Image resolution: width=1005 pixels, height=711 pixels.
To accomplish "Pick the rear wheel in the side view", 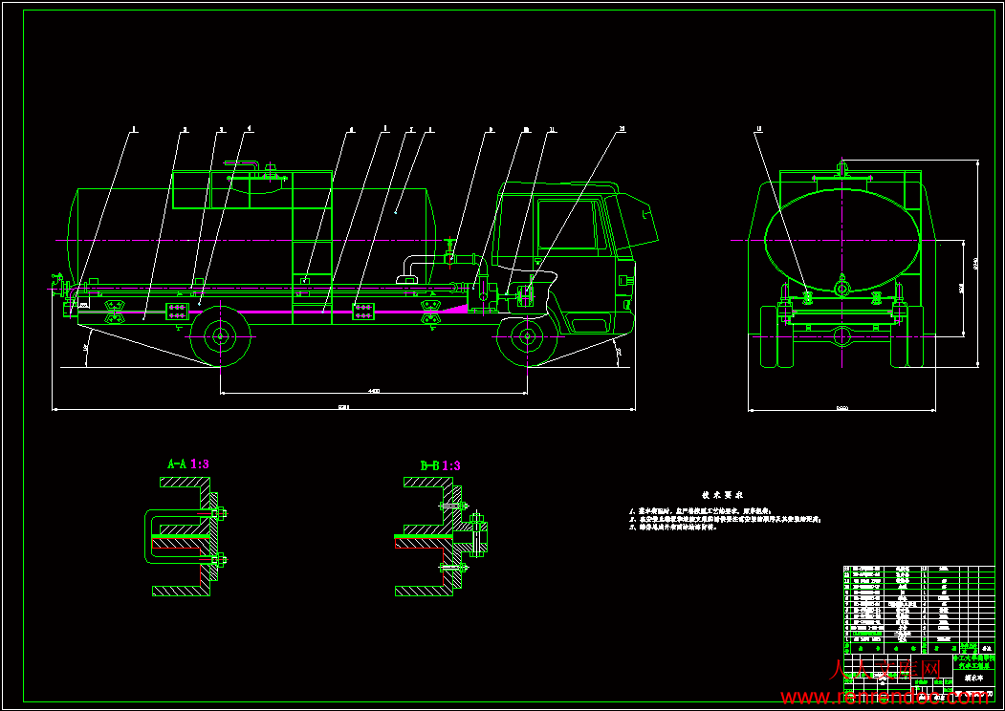I will (x=220, y=335).
